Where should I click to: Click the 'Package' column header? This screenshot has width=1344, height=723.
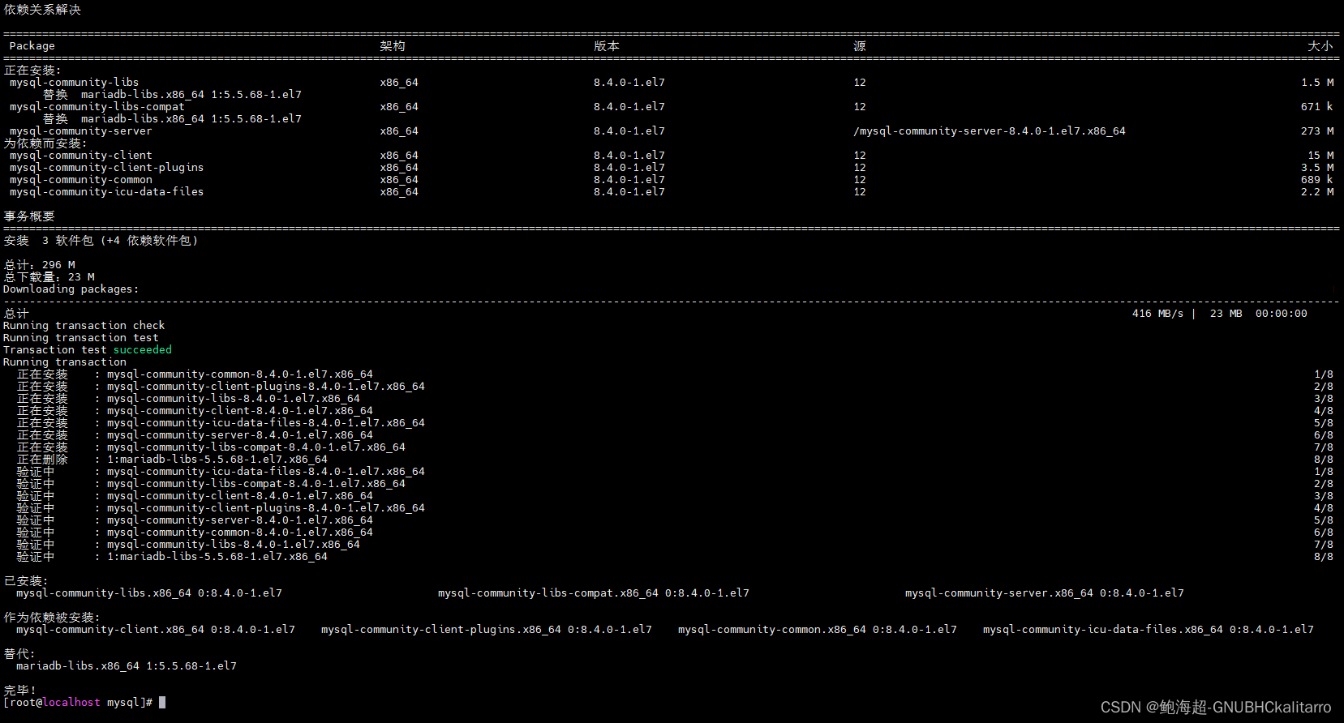coord(32,46)
